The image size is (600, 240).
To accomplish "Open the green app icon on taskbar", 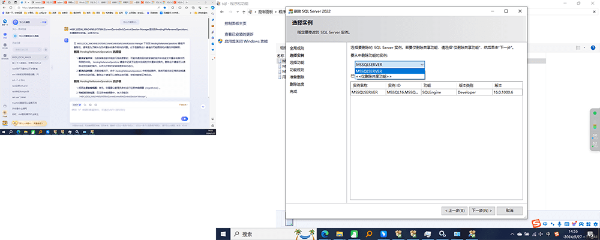I will click(355, 234).
